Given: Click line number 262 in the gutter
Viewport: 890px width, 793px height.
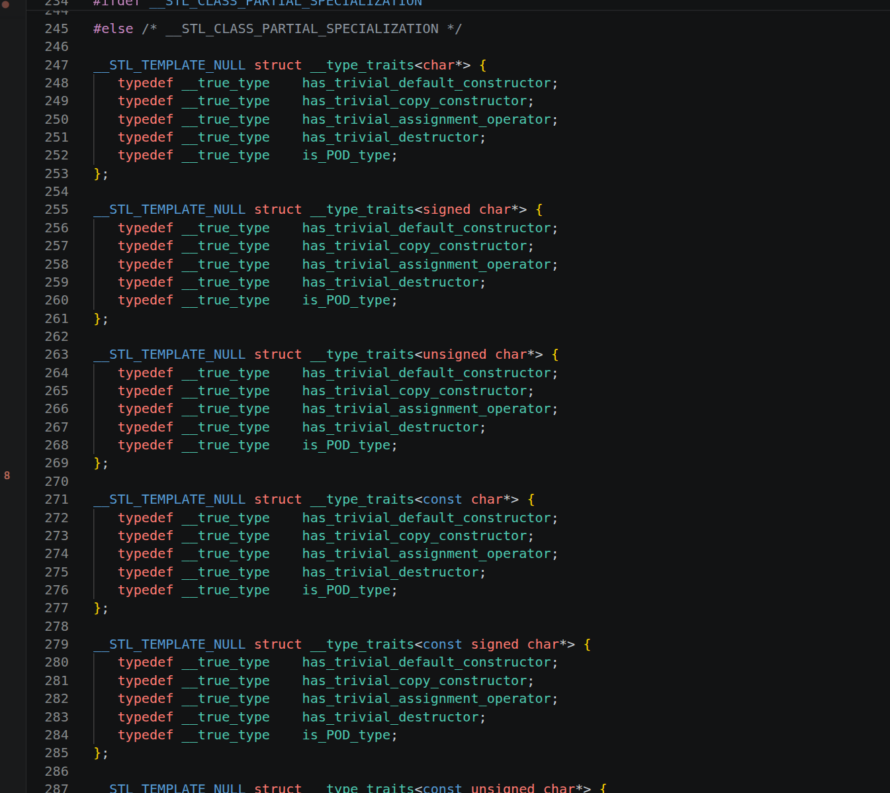Looking at the screenshot, I should 56,337.
